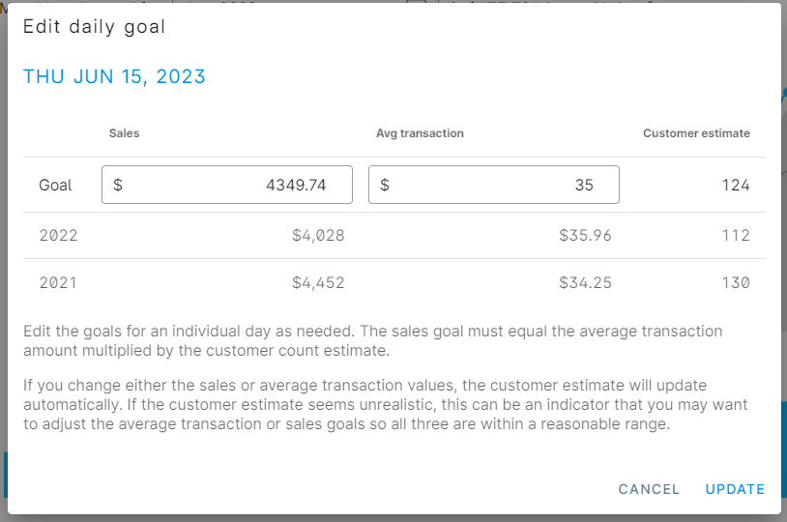
Task: Select the Sales column header
Action: [125, 133]
